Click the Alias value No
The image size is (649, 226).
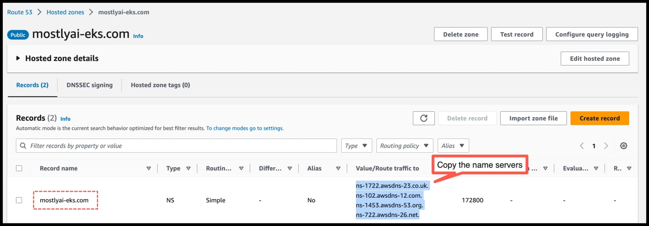[311, 200]
